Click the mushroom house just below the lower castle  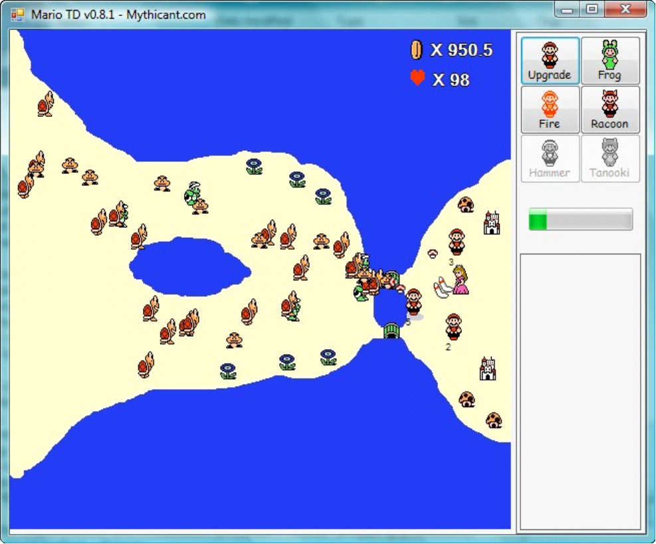(467, 399)
